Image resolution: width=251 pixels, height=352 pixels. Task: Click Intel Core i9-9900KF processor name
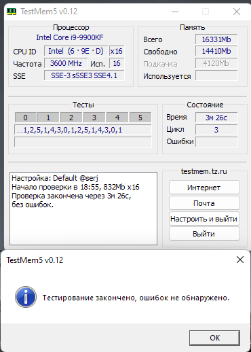point(70,37)
